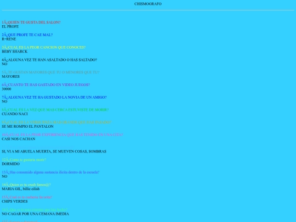Select the answer 'BEBY SHARCK'
Screen dimensions: 296x222
click(15, 52)
